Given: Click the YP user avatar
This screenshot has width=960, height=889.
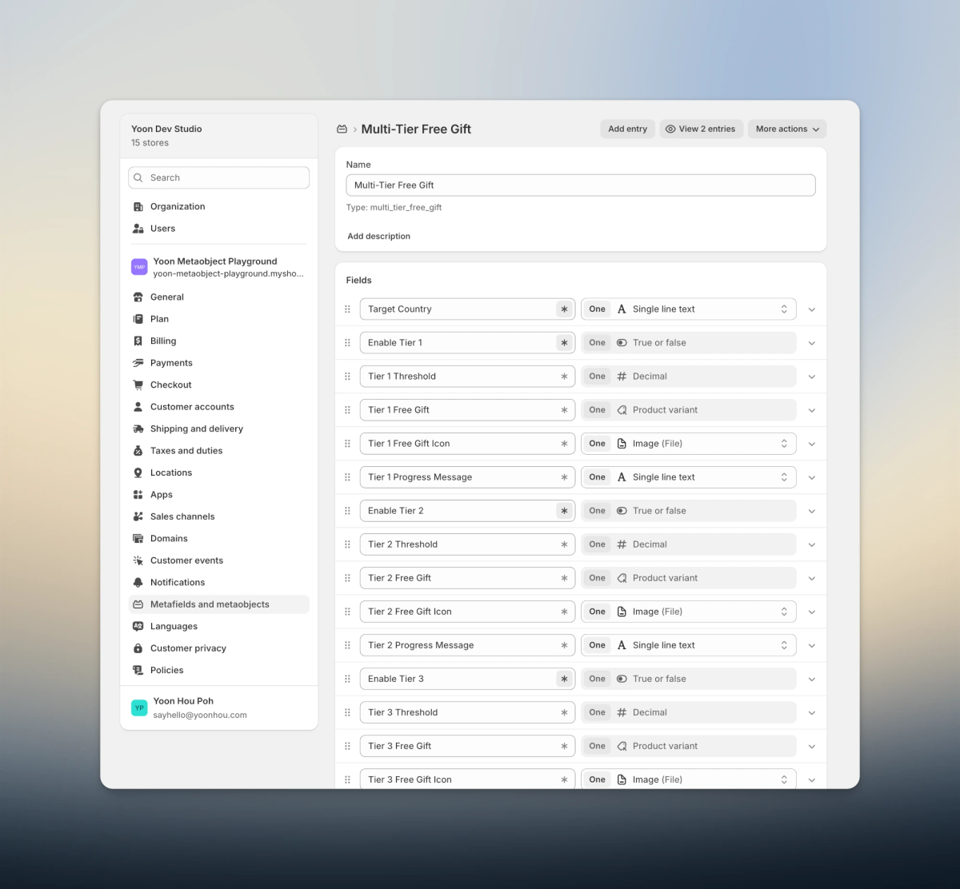Looking at the screenshot, I should click(139, 708).
